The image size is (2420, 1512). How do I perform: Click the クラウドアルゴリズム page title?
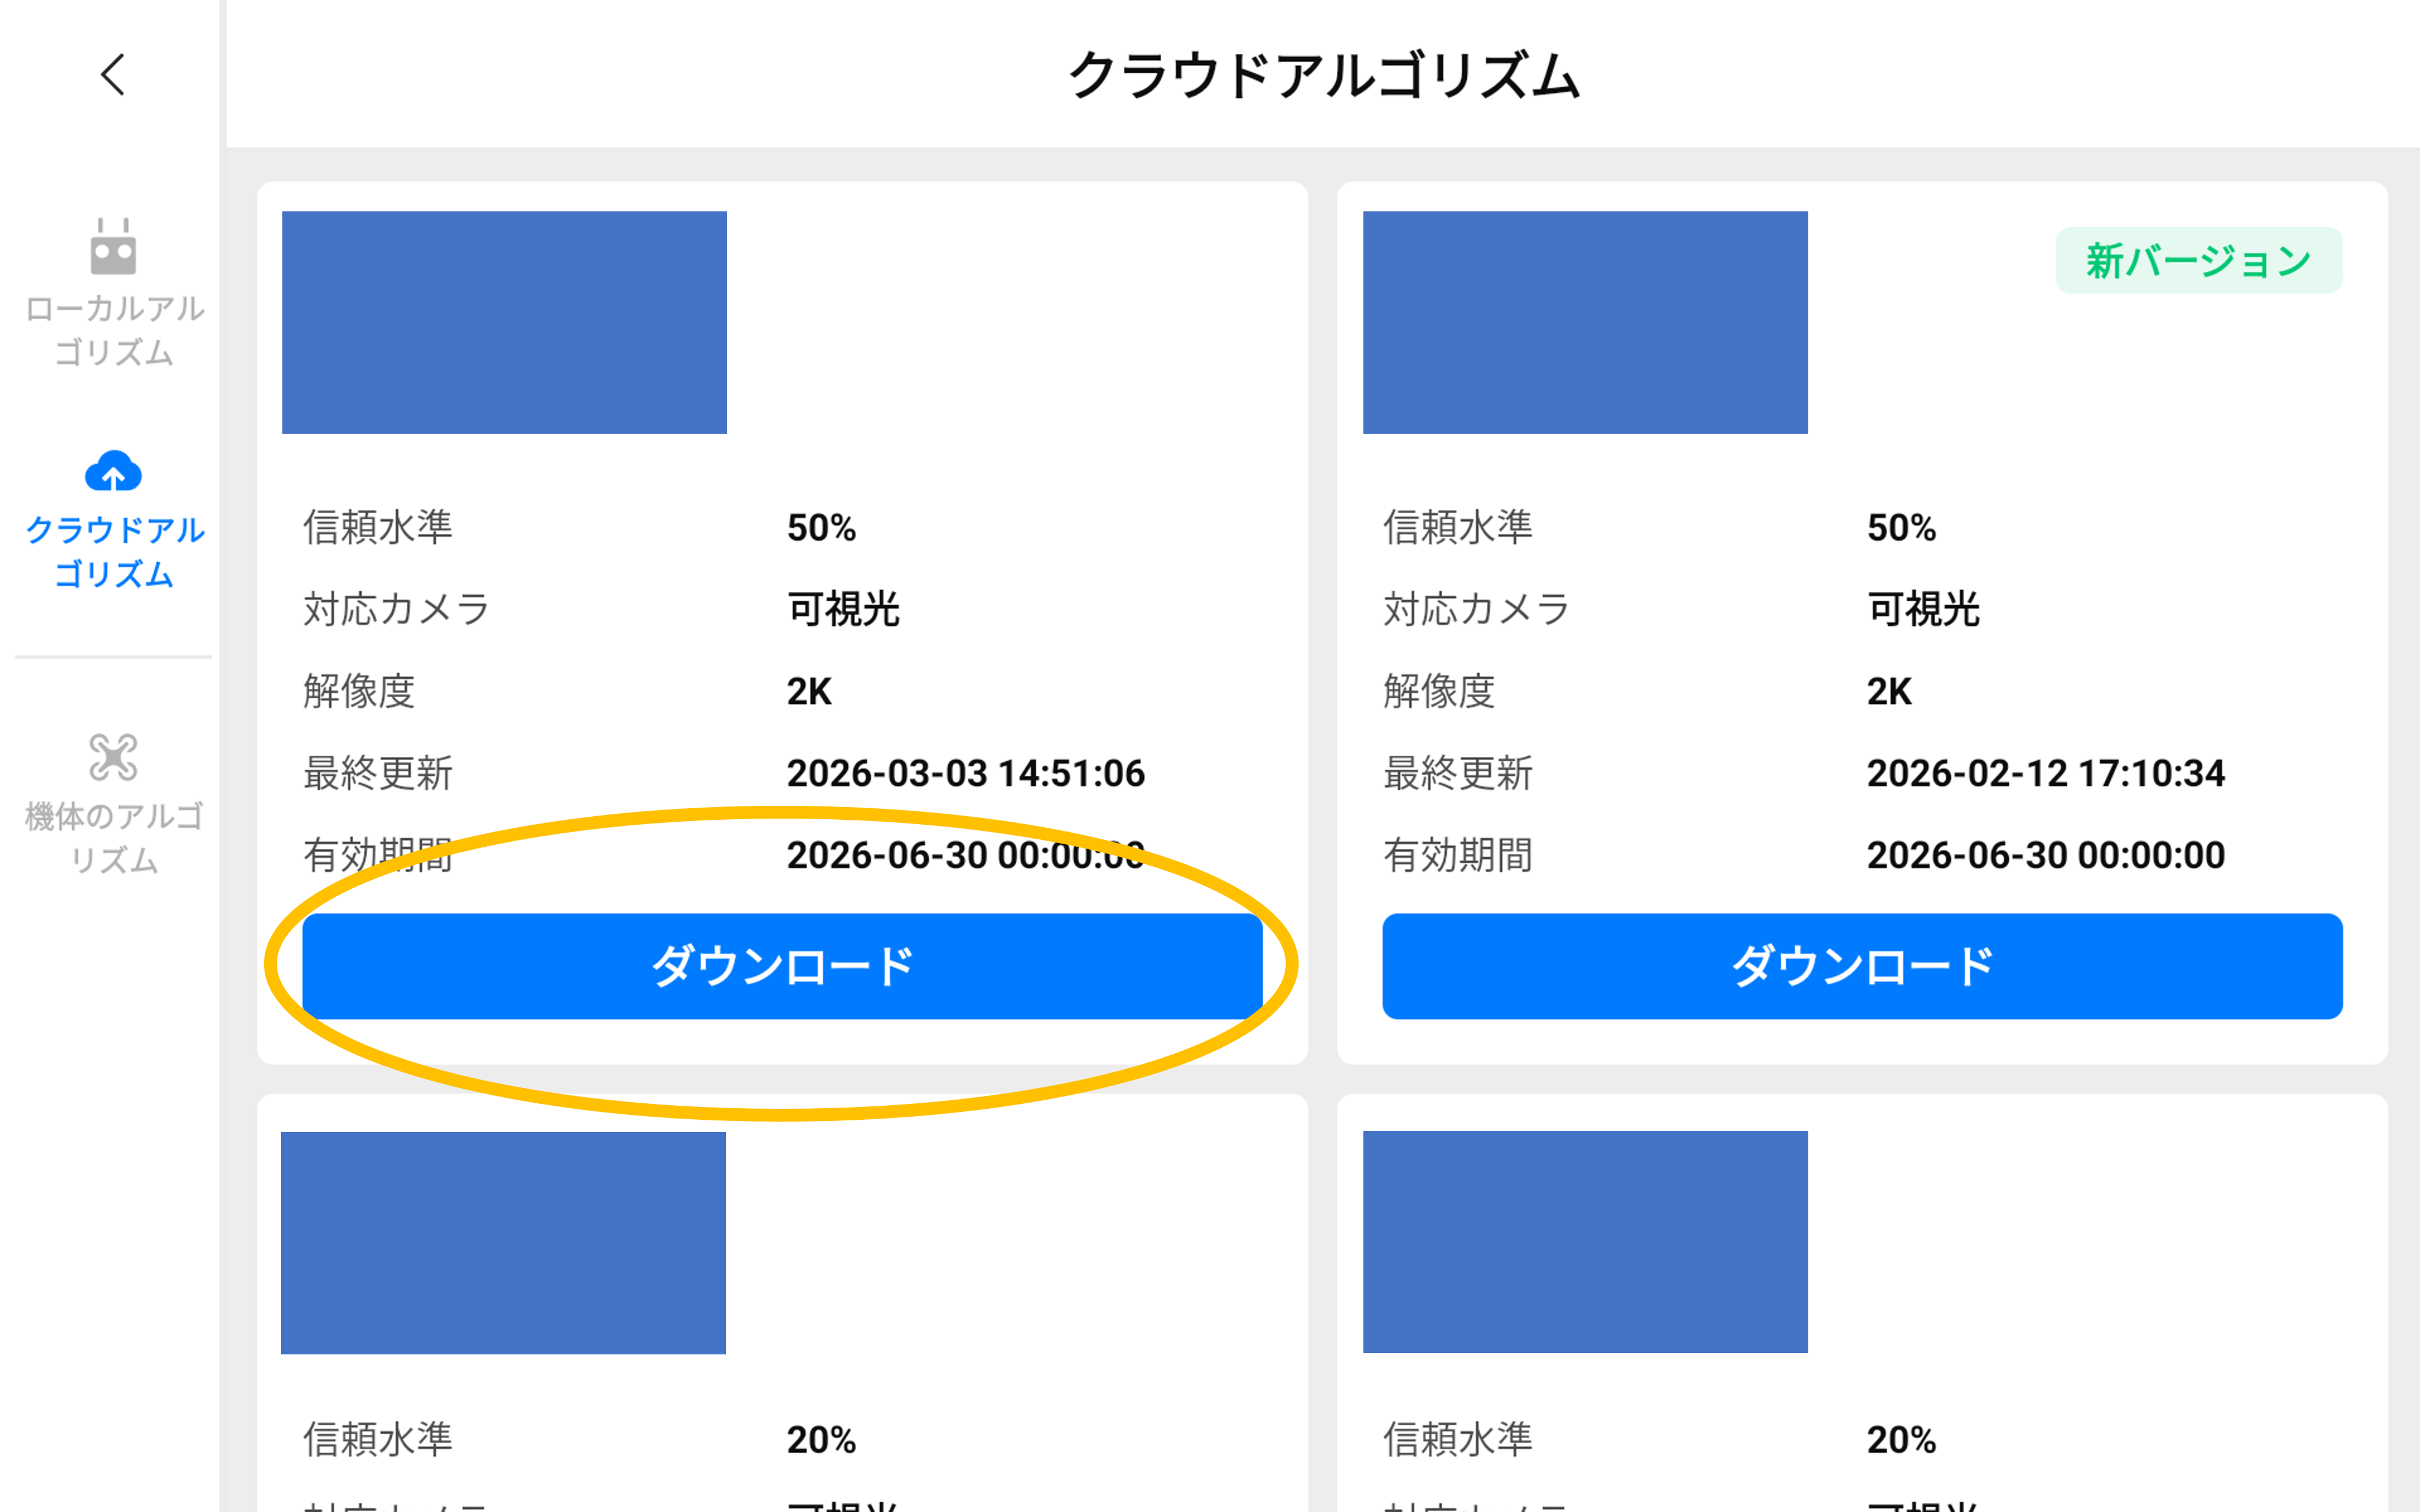click(x=1323, y=75)
